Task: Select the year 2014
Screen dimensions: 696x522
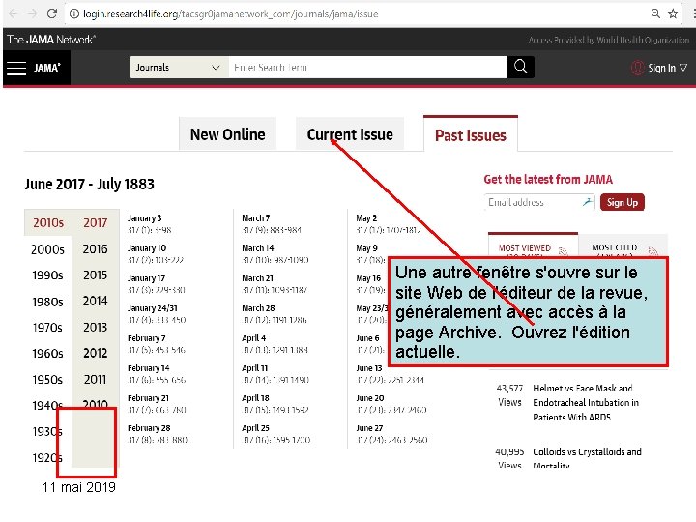Action: pyautogui.click(x=95, y=301)
